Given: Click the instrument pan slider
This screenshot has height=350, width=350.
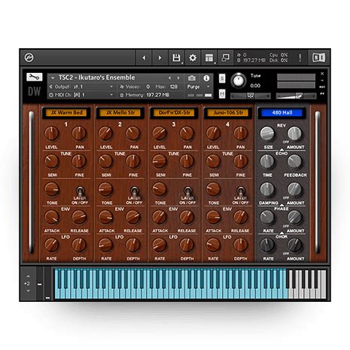Looking at the screenshot, I should 251,96.
